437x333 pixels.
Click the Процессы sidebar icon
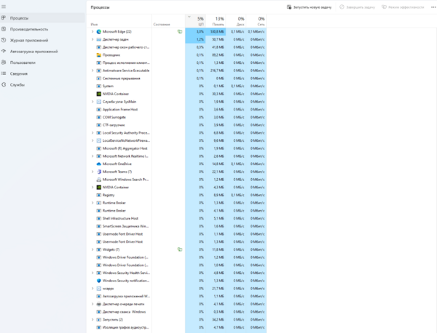tap(4, 18)
